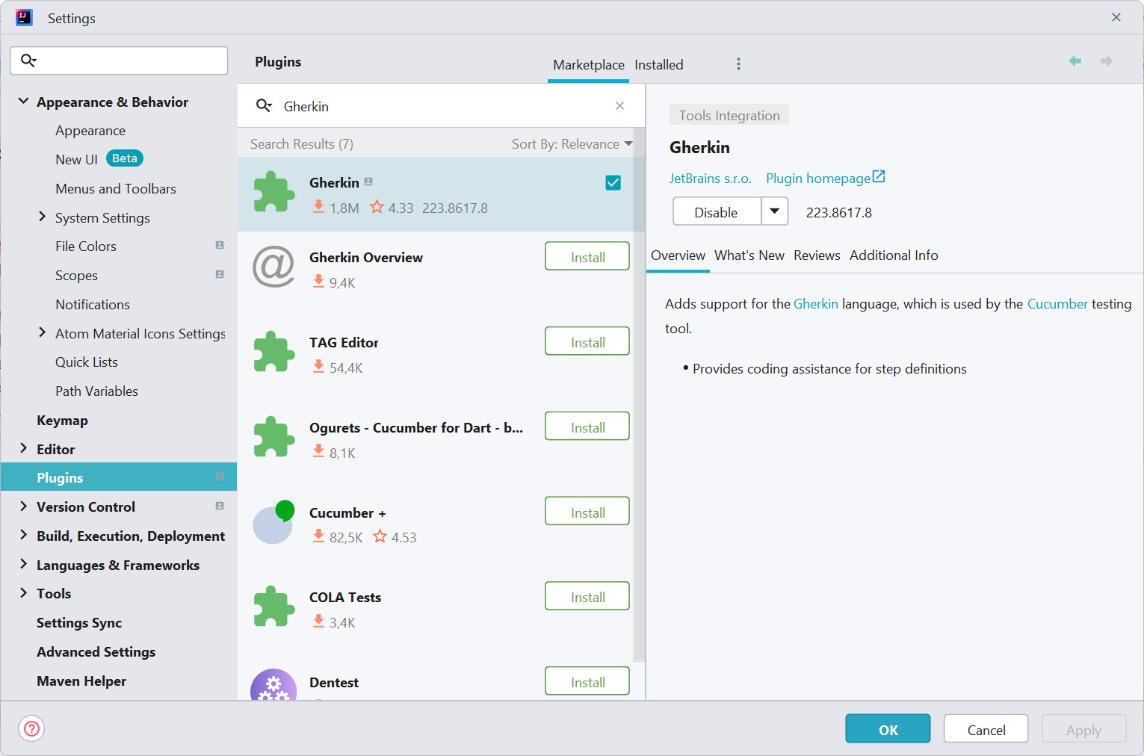This screenshot has height=756, width=1144.
Task: Expand the Tools section
Action: [23, 592]
